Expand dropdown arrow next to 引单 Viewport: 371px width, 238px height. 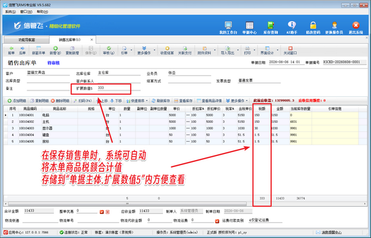coord(131,50)
